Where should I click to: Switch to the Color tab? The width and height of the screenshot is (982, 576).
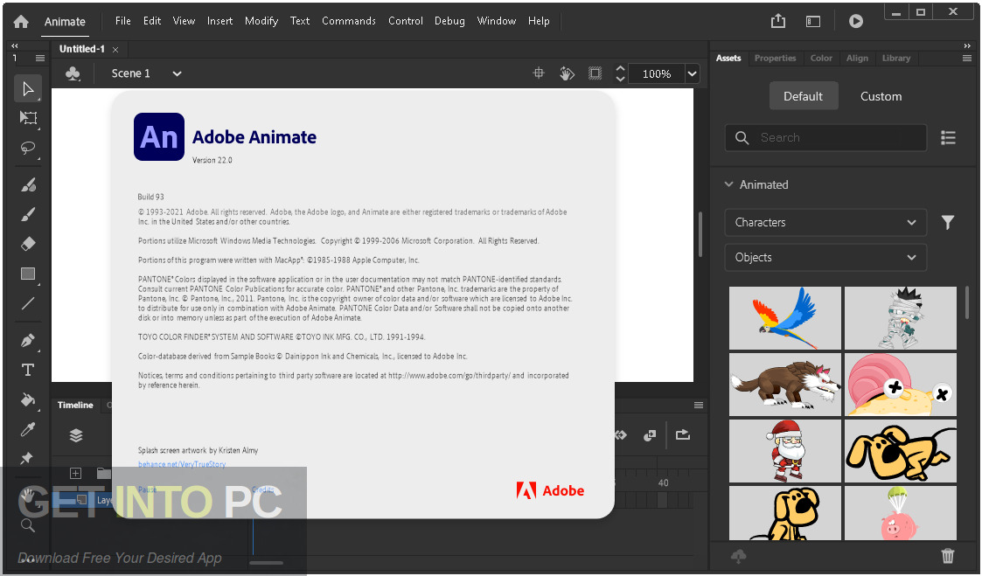(821, 58)
